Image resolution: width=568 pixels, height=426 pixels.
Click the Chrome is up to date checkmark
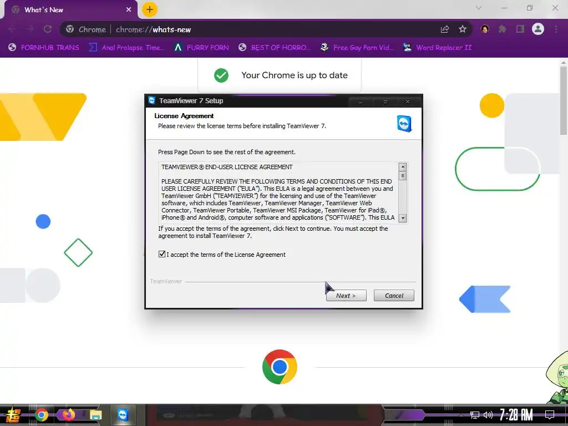pyautogui.click(x=221, y=75)
